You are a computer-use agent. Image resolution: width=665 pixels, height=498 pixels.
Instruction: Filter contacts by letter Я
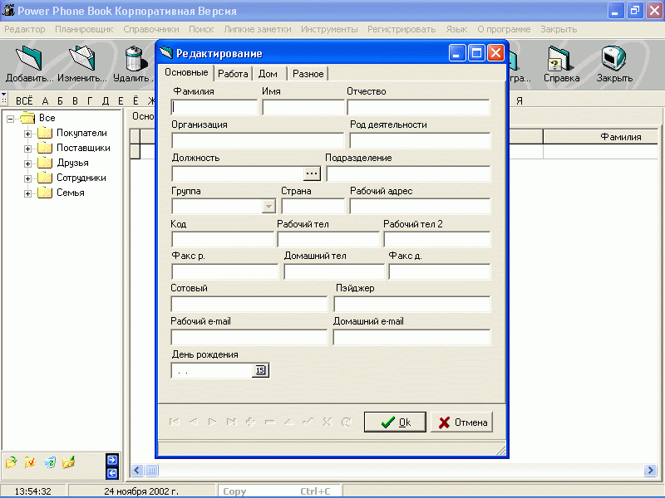520,100
